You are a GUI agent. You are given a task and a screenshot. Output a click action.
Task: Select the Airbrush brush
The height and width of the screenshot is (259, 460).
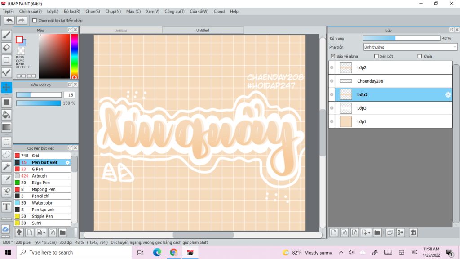coord(42,176)
